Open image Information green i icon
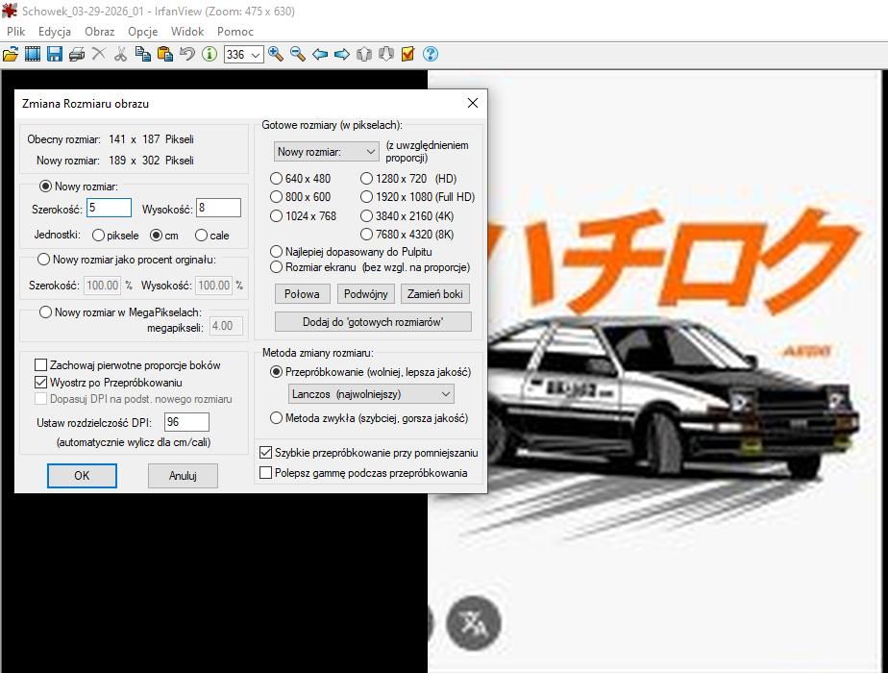The image size is (888, 673). [210, 55]
